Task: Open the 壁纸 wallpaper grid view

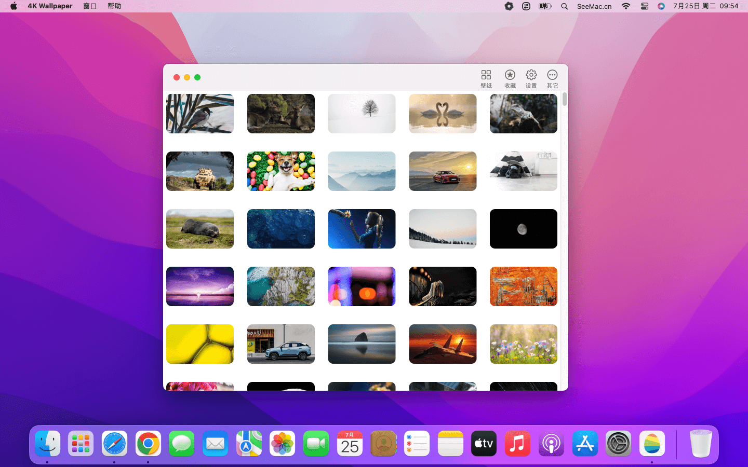Action: pos(486,79)
